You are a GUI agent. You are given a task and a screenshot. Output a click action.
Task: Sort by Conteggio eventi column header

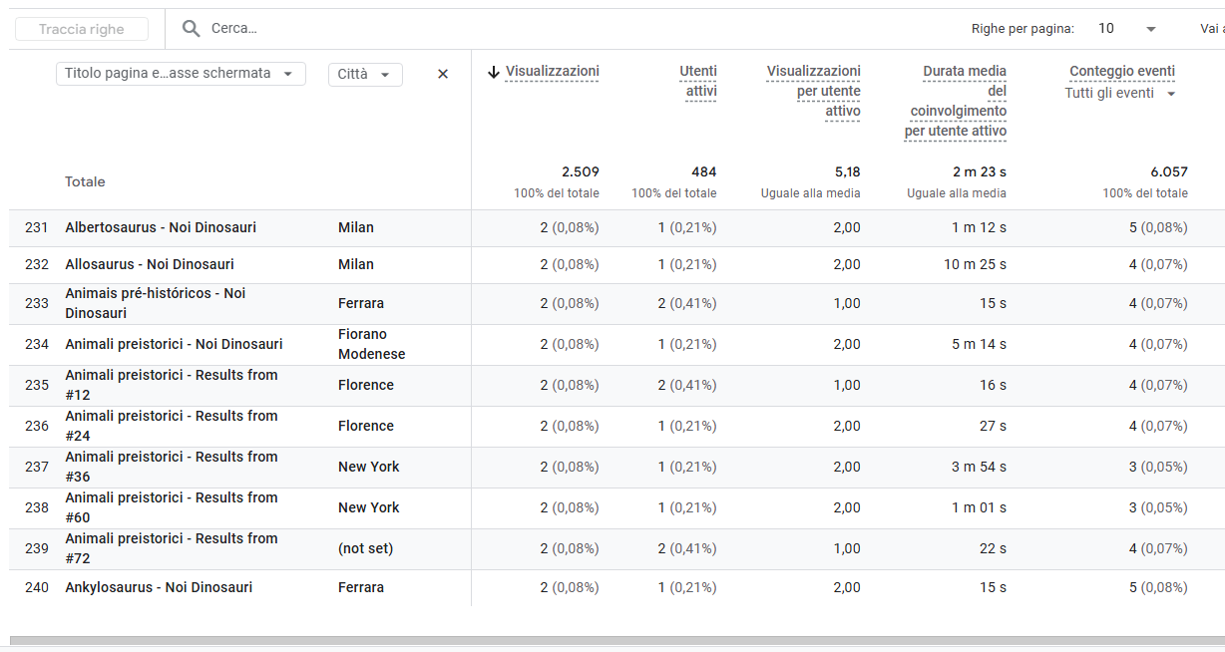tap(1122, 72)
